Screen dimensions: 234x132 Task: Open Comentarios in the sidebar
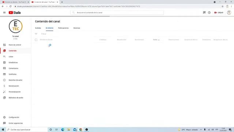[x=15, y=68]
